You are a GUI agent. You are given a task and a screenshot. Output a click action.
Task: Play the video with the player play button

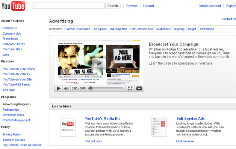point(59,88)
